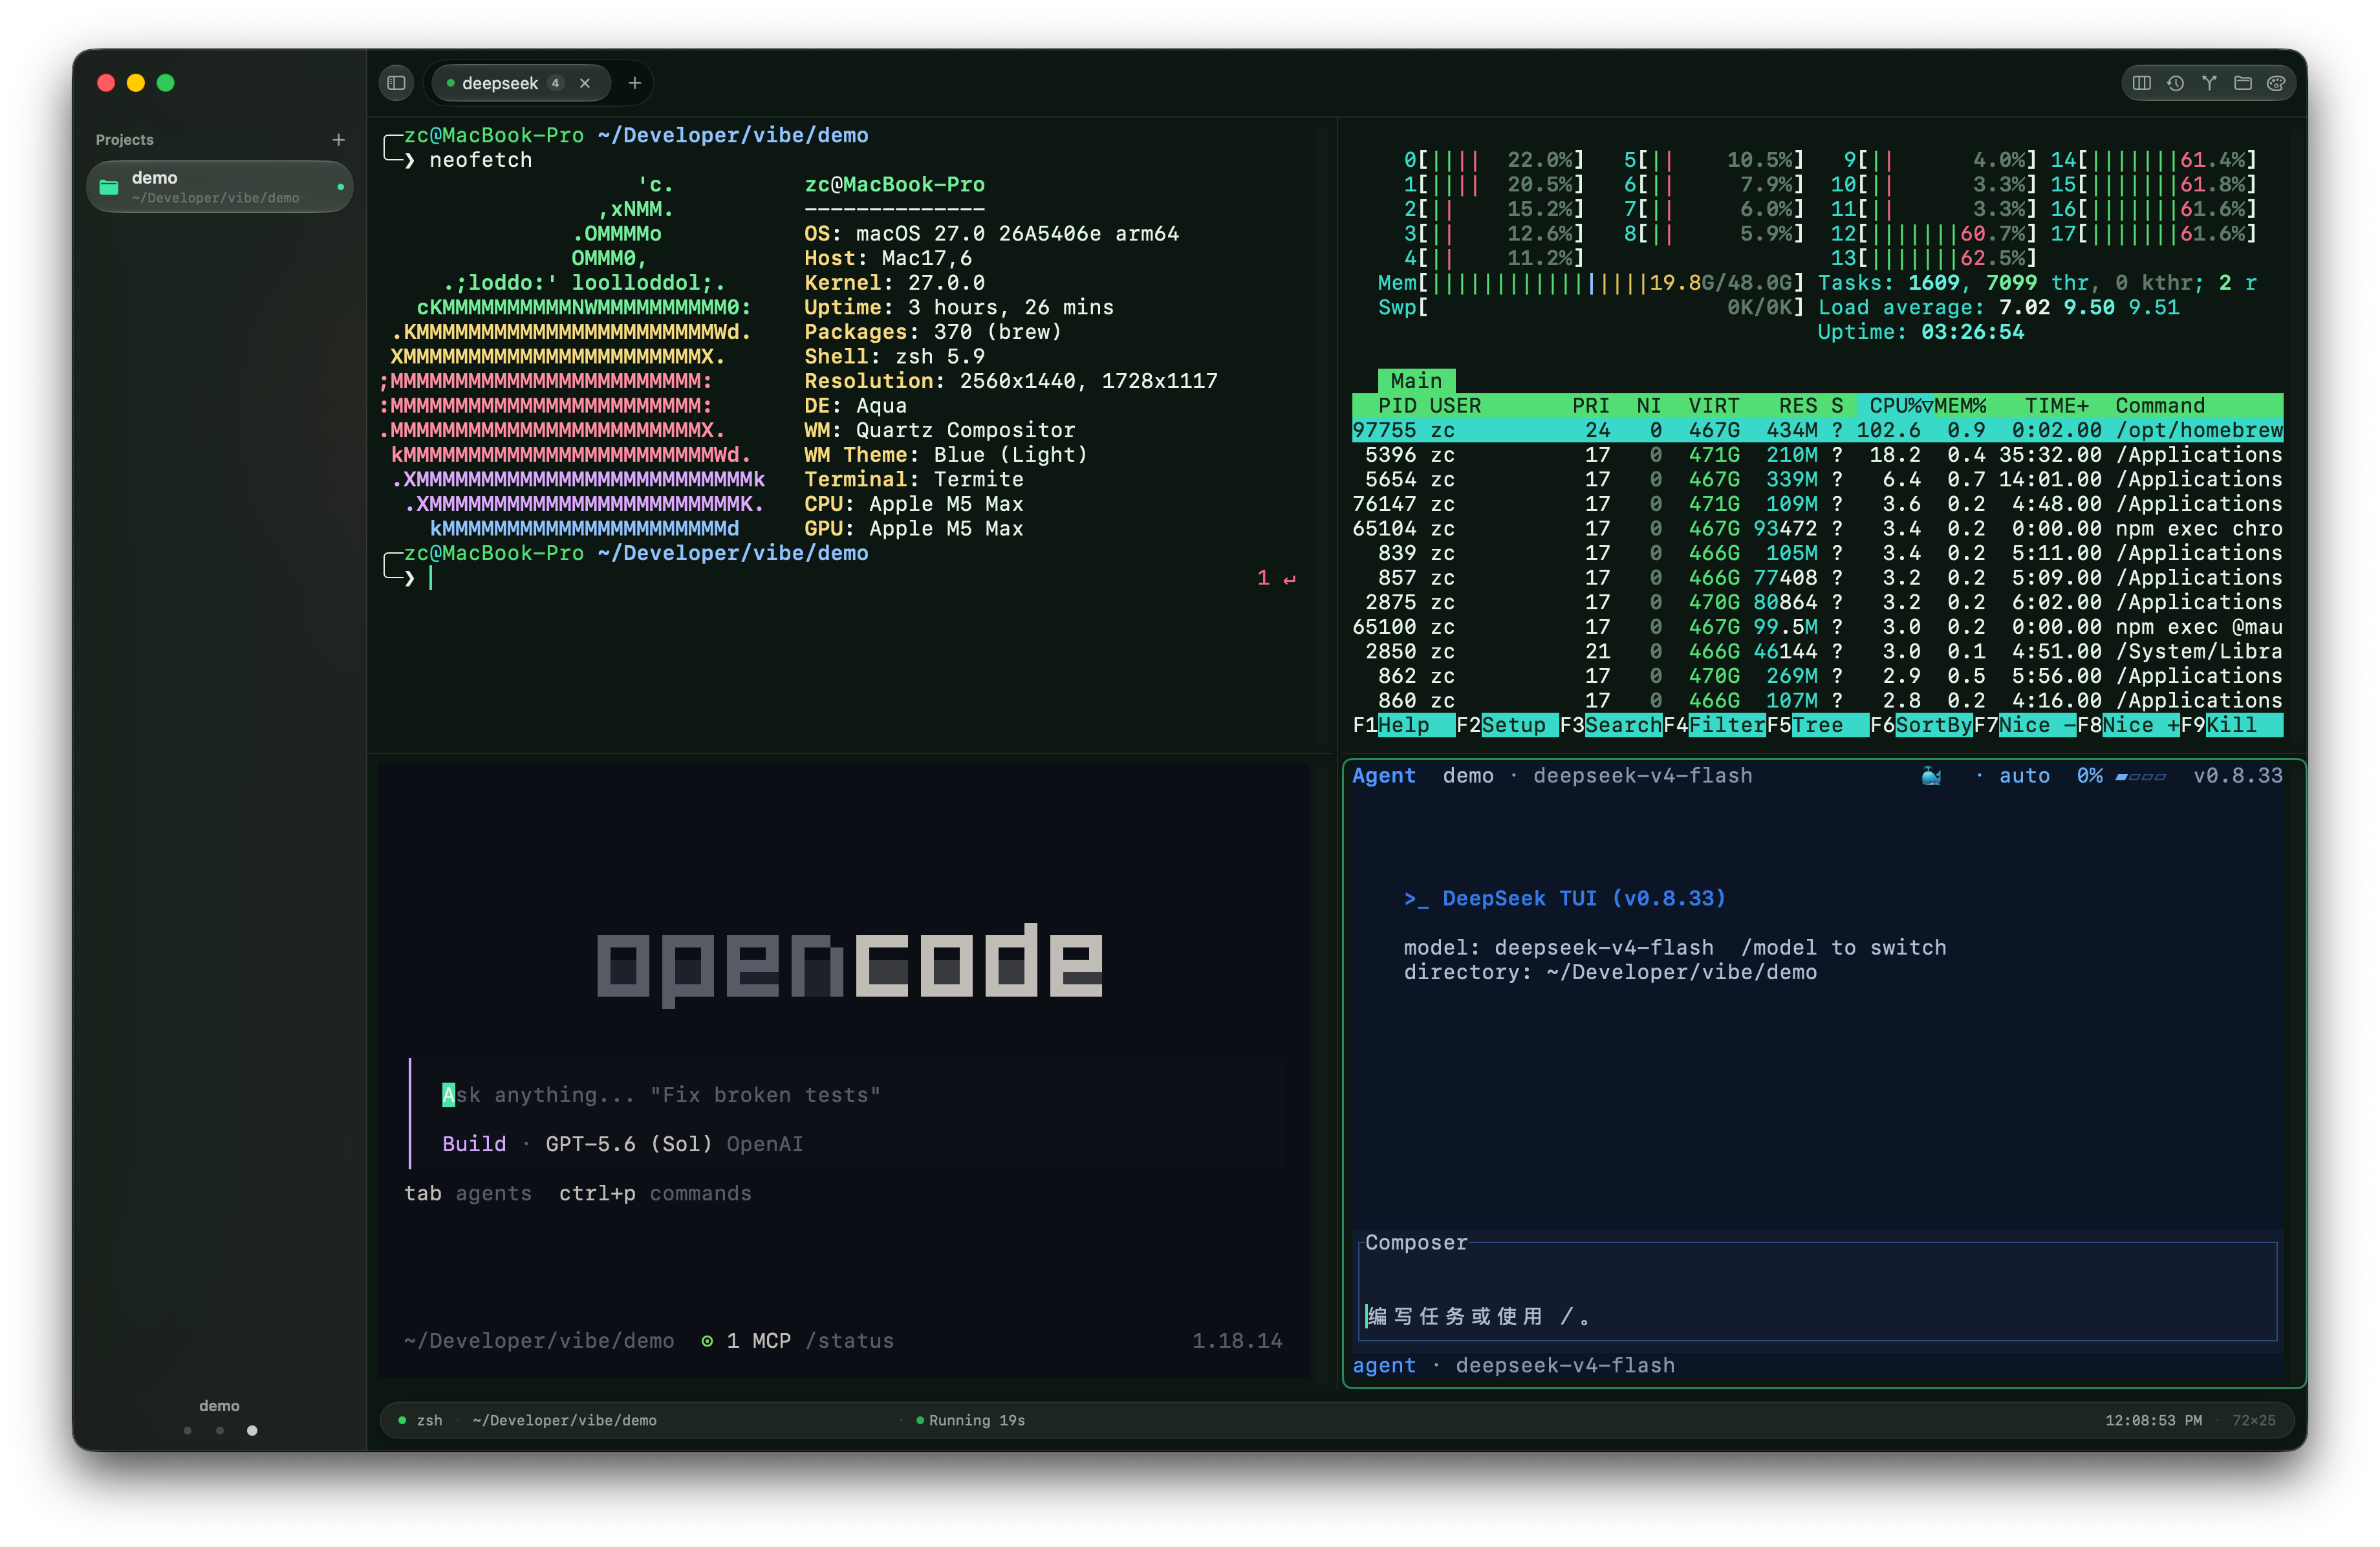The width and height of the screenshot is (2380, 1547).
Task: Open the history clock icon
Action: [x=2175, y=83]
